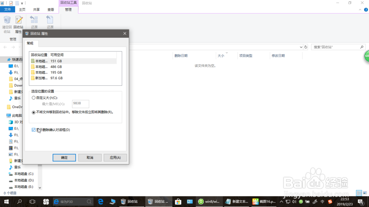Screen dimensions: 369x207
Task: Open the 华为P30 taskbar search box
Action: 72,201
